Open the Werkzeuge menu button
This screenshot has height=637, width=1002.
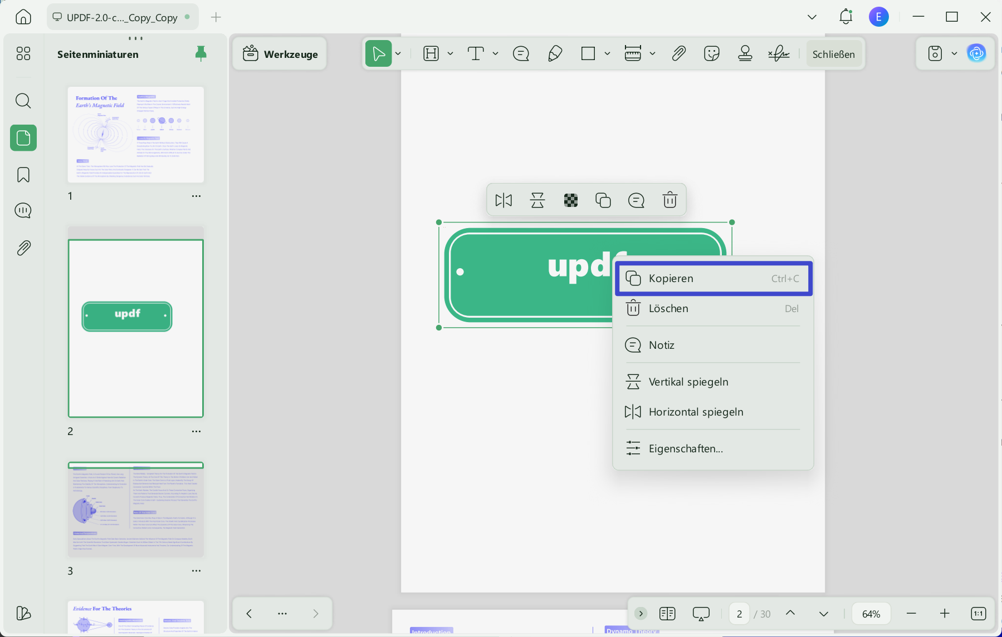280,54
